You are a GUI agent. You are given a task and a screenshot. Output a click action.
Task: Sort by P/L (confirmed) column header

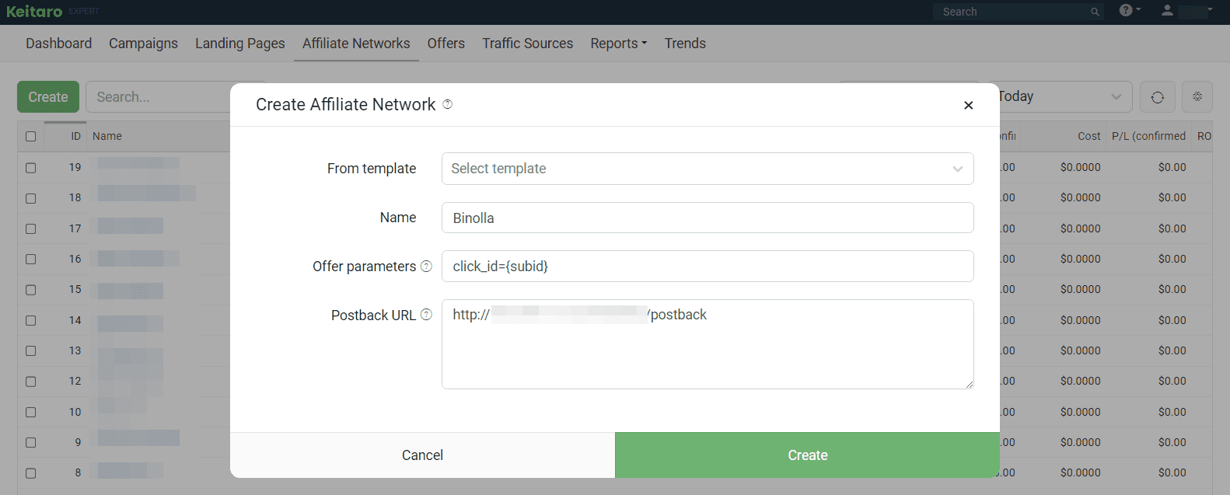coord(1148,136)
